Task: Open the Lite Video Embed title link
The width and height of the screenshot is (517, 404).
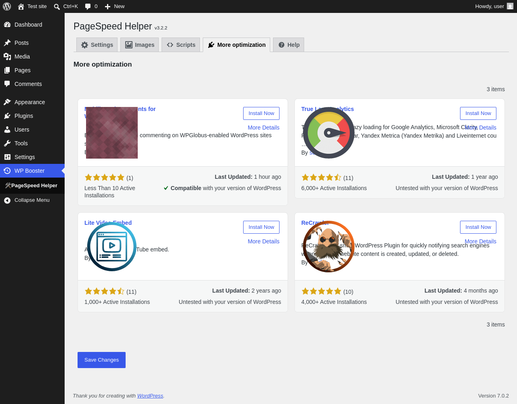Action: point(108,223)
